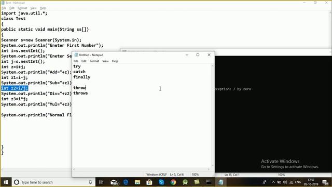Open Microsoft Store from the taskbar
This screenshot has width=332, height=187.
tap(149, 182)
